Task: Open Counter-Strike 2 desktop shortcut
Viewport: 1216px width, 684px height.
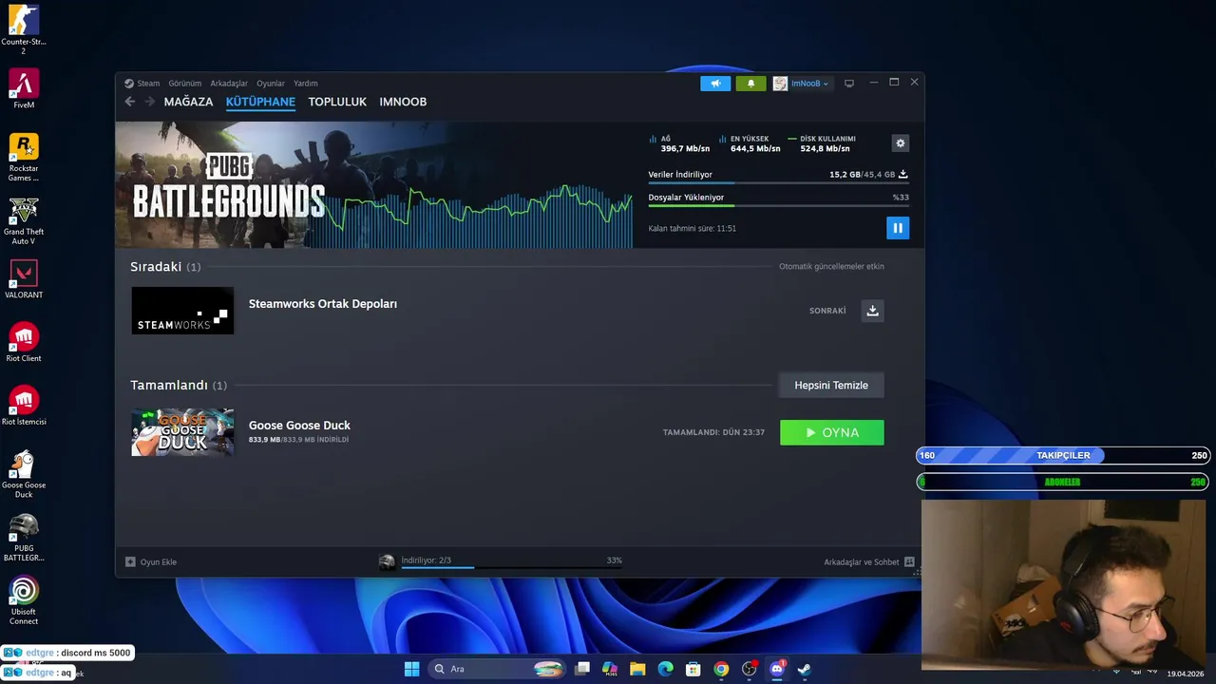Action: [x=24, y=28]
